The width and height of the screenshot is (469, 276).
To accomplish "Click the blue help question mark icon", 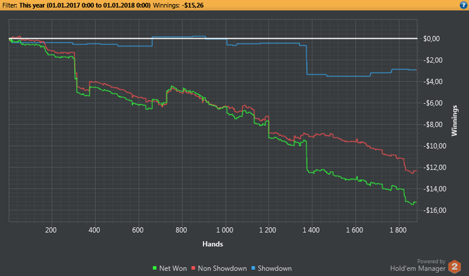I will [464, 5].
